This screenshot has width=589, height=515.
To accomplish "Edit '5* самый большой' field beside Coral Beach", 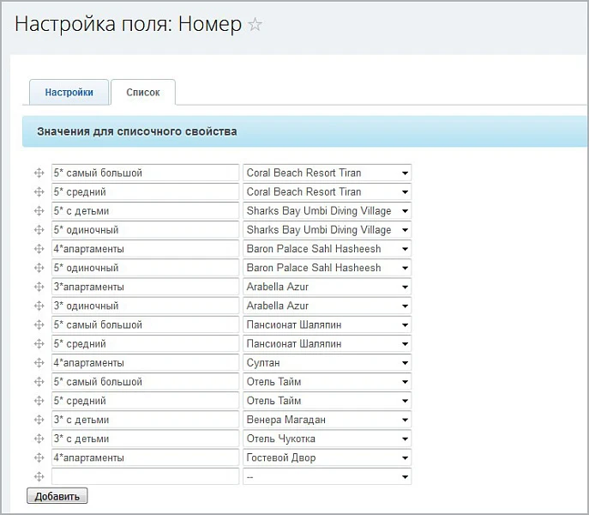I will [146, 173].
